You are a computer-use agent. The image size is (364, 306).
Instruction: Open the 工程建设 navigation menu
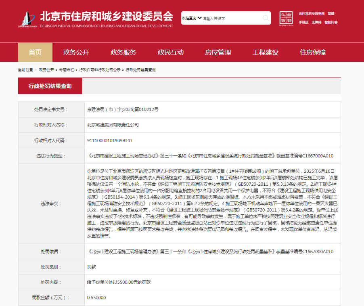[x=266, y=52]
